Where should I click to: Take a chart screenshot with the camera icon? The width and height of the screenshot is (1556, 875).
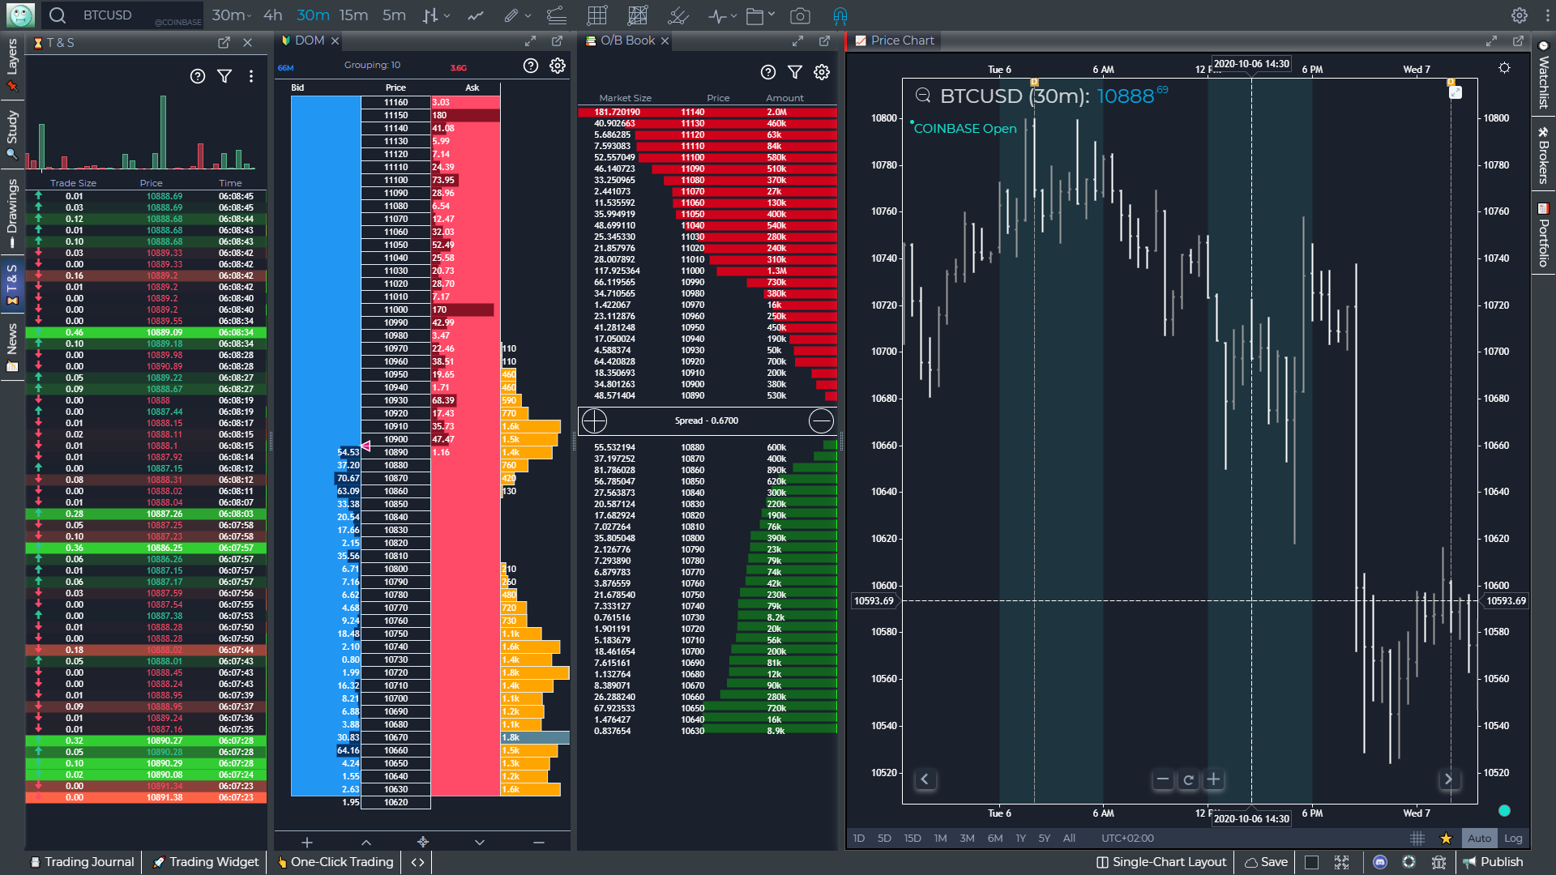802,15
